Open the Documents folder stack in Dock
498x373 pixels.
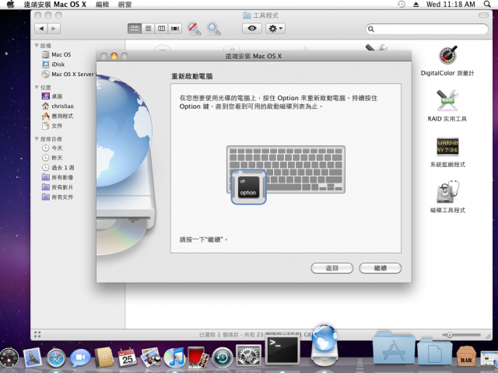click(x=434, y=352)
